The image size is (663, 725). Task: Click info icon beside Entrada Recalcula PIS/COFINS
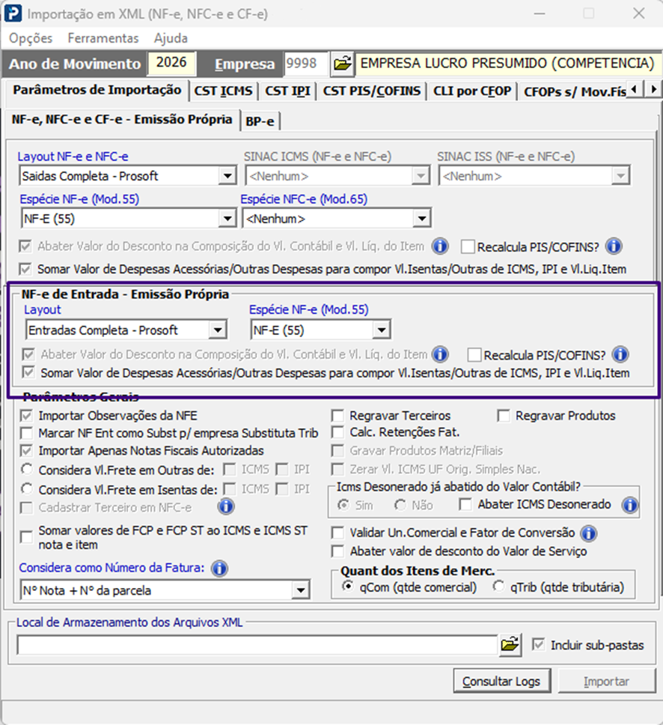[x=620, y=355]
